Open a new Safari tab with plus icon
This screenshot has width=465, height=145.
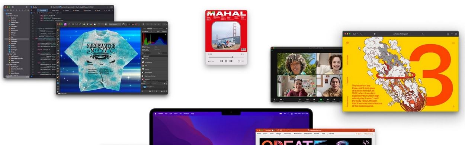tap(452, 34)
